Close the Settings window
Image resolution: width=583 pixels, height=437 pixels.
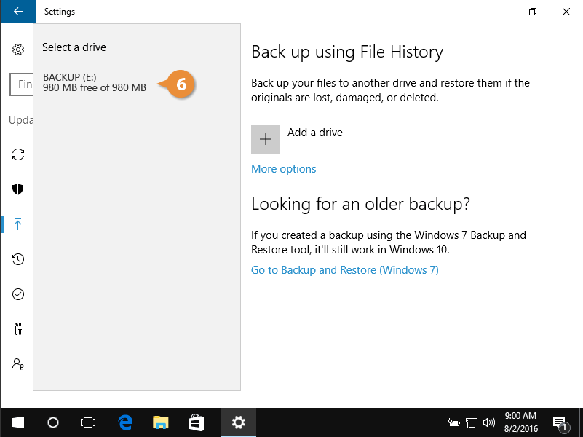point(566,12)
